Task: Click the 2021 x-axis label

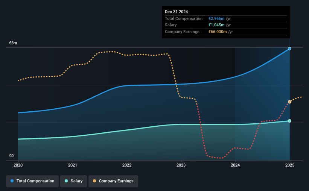Action: pyautogui.click(x=73, y=165)
